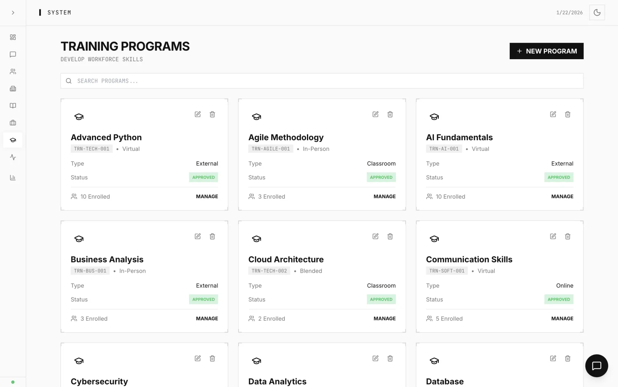Focus the Search Programs input field

coord(322,81)
